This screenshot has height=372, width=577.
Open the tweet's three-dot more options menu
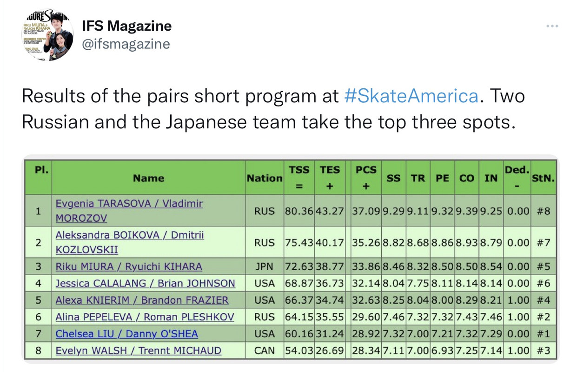552,27
